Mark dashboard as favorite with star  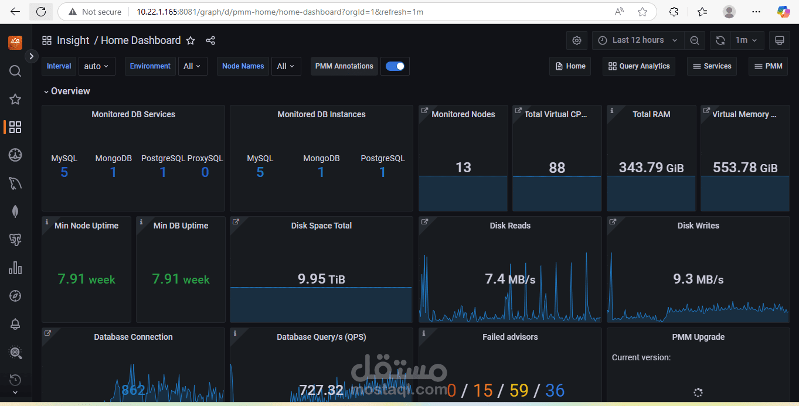[191, 40]
